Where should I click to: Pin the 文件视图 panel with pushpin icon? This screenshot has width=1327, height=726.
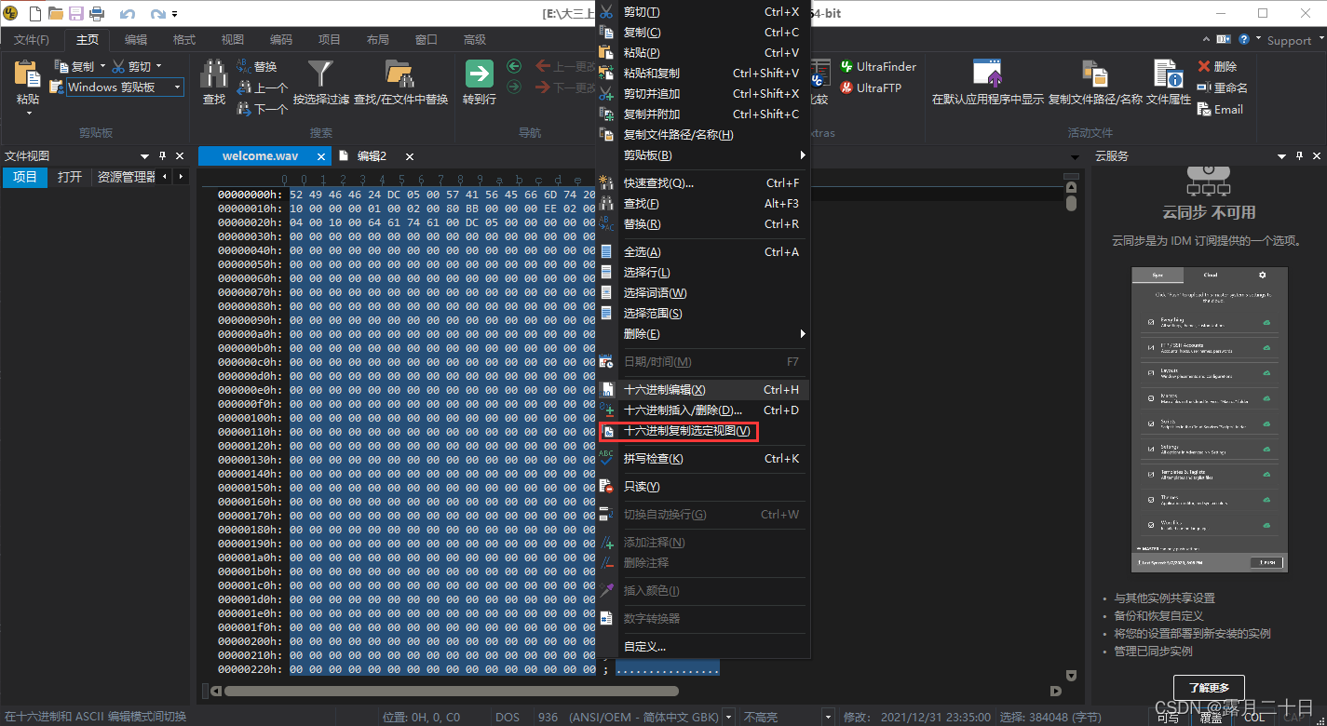162,156
